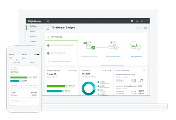Image resolution: width=176 pixels, height=120 pixels.
Task: Open search magnifier icon in header
Action: [137, 21]
